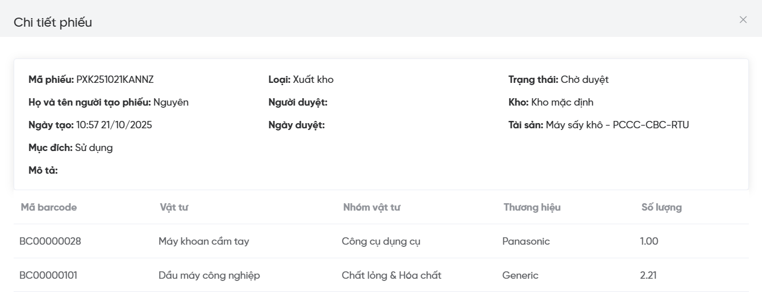Click the asset Máy sấy khô - PCCC-CBC-RTU
This screenshot has width=762, height=302.
pos(617,125)
